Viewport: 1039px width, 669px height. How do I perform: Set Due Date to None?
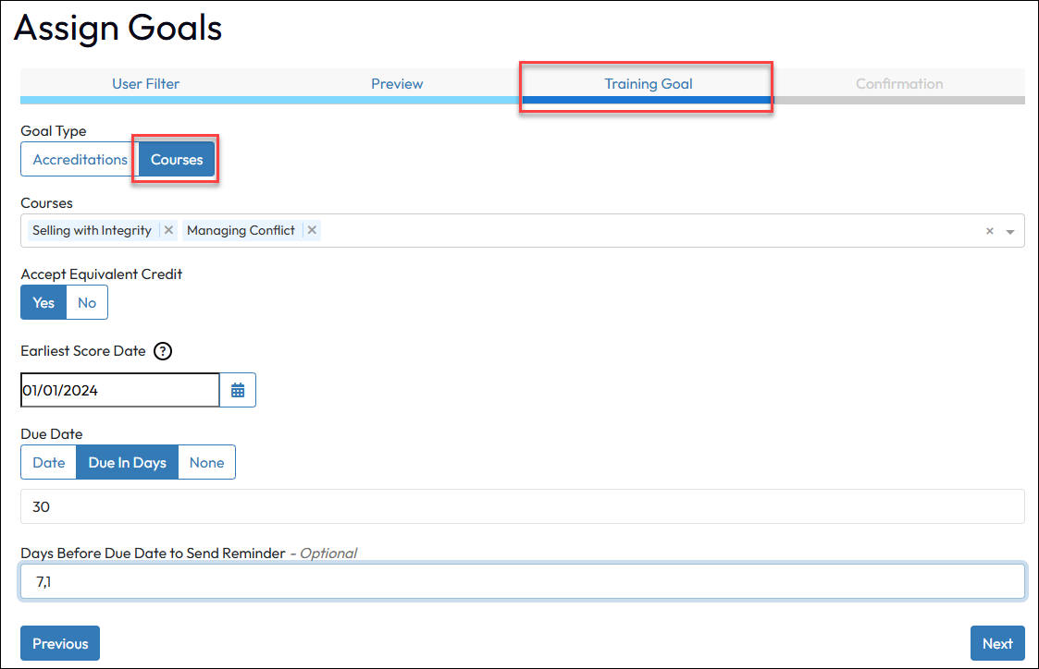[206, 462]
